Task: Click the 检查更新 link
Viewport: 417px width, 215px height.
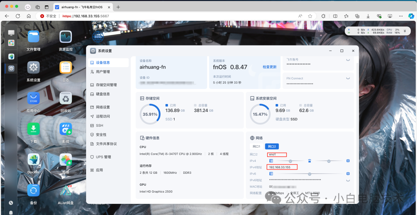Action: [270, 67]
